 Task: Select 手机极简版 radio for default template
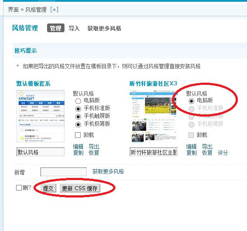(x=78, y=124)
